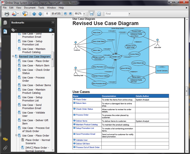
Task: Click the Maintain Product Catalog link
Action: click(87, 125)
